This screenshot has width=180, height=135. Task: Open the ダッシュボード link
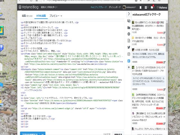click(115, 7)
